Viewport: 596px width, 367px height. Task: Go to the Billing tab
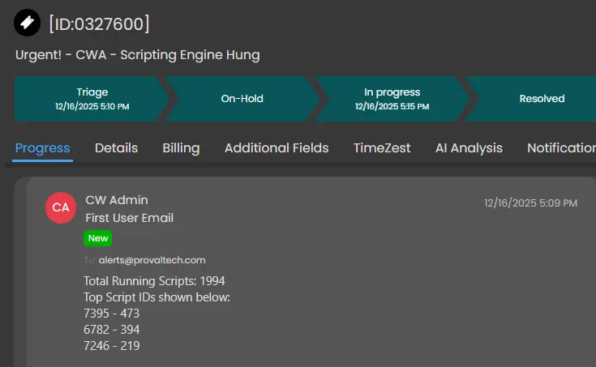pos(181,148)
